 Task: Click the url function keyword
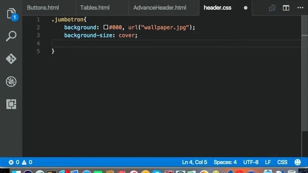(x=133, y=27)
